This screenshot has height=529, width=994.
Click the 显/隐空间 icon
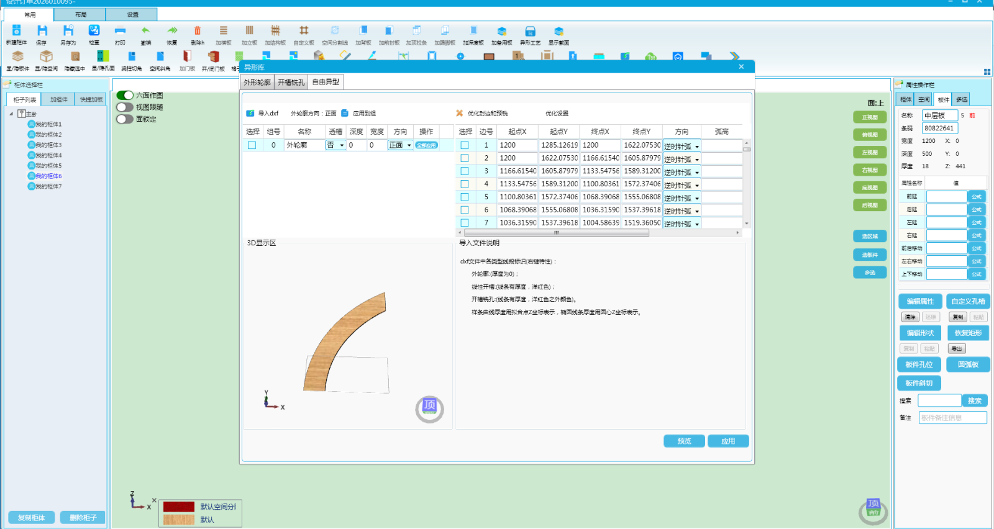(x=46, y=57)
